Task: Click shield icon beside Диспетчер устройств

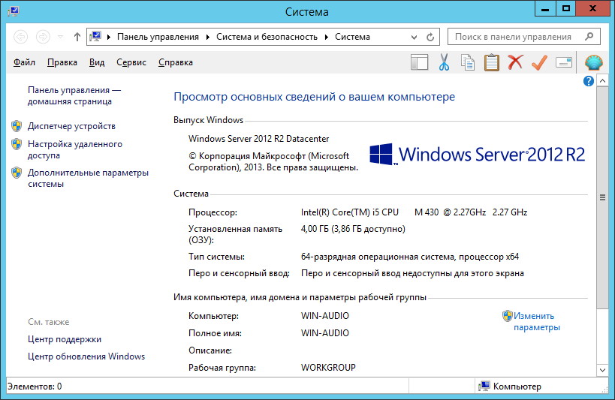Action: tap(17, 126)
